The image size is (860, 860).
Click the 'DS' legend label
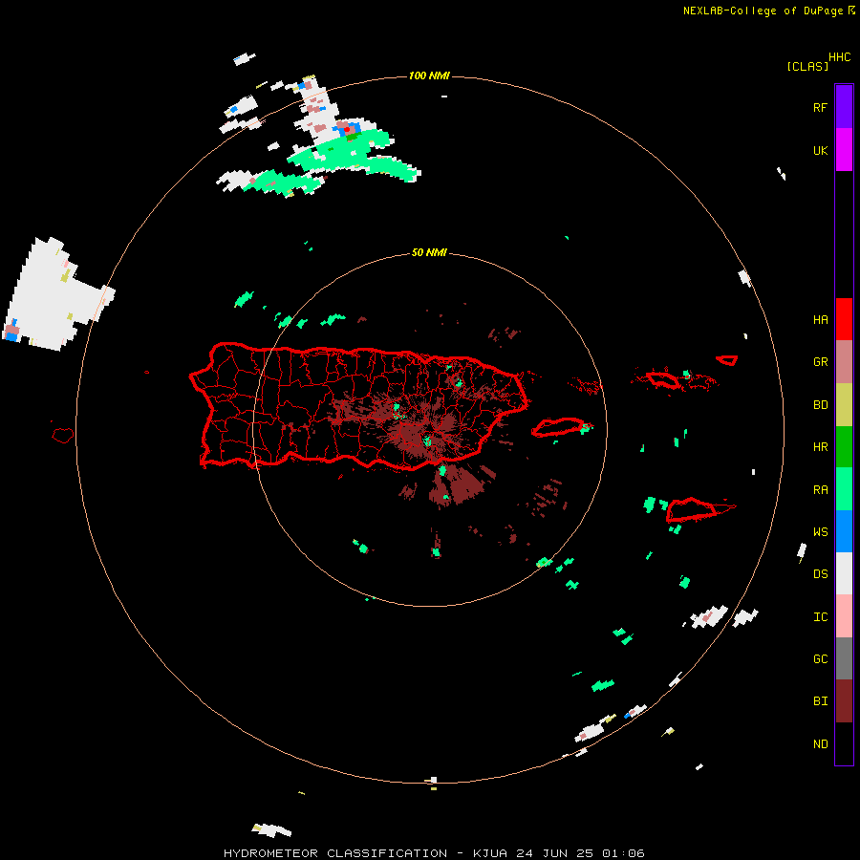(820, 574)
